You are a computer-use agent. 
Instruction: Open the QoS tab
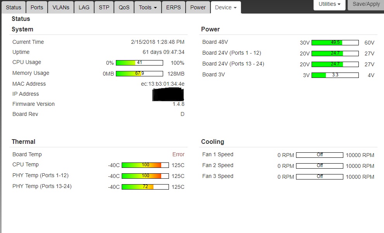point(124,7)
